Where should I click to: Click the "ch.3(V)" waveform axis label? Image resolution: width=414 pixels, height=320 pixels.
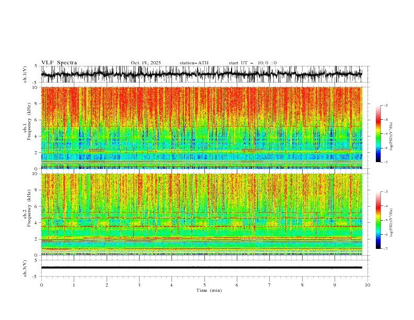[x=25, y=268]
